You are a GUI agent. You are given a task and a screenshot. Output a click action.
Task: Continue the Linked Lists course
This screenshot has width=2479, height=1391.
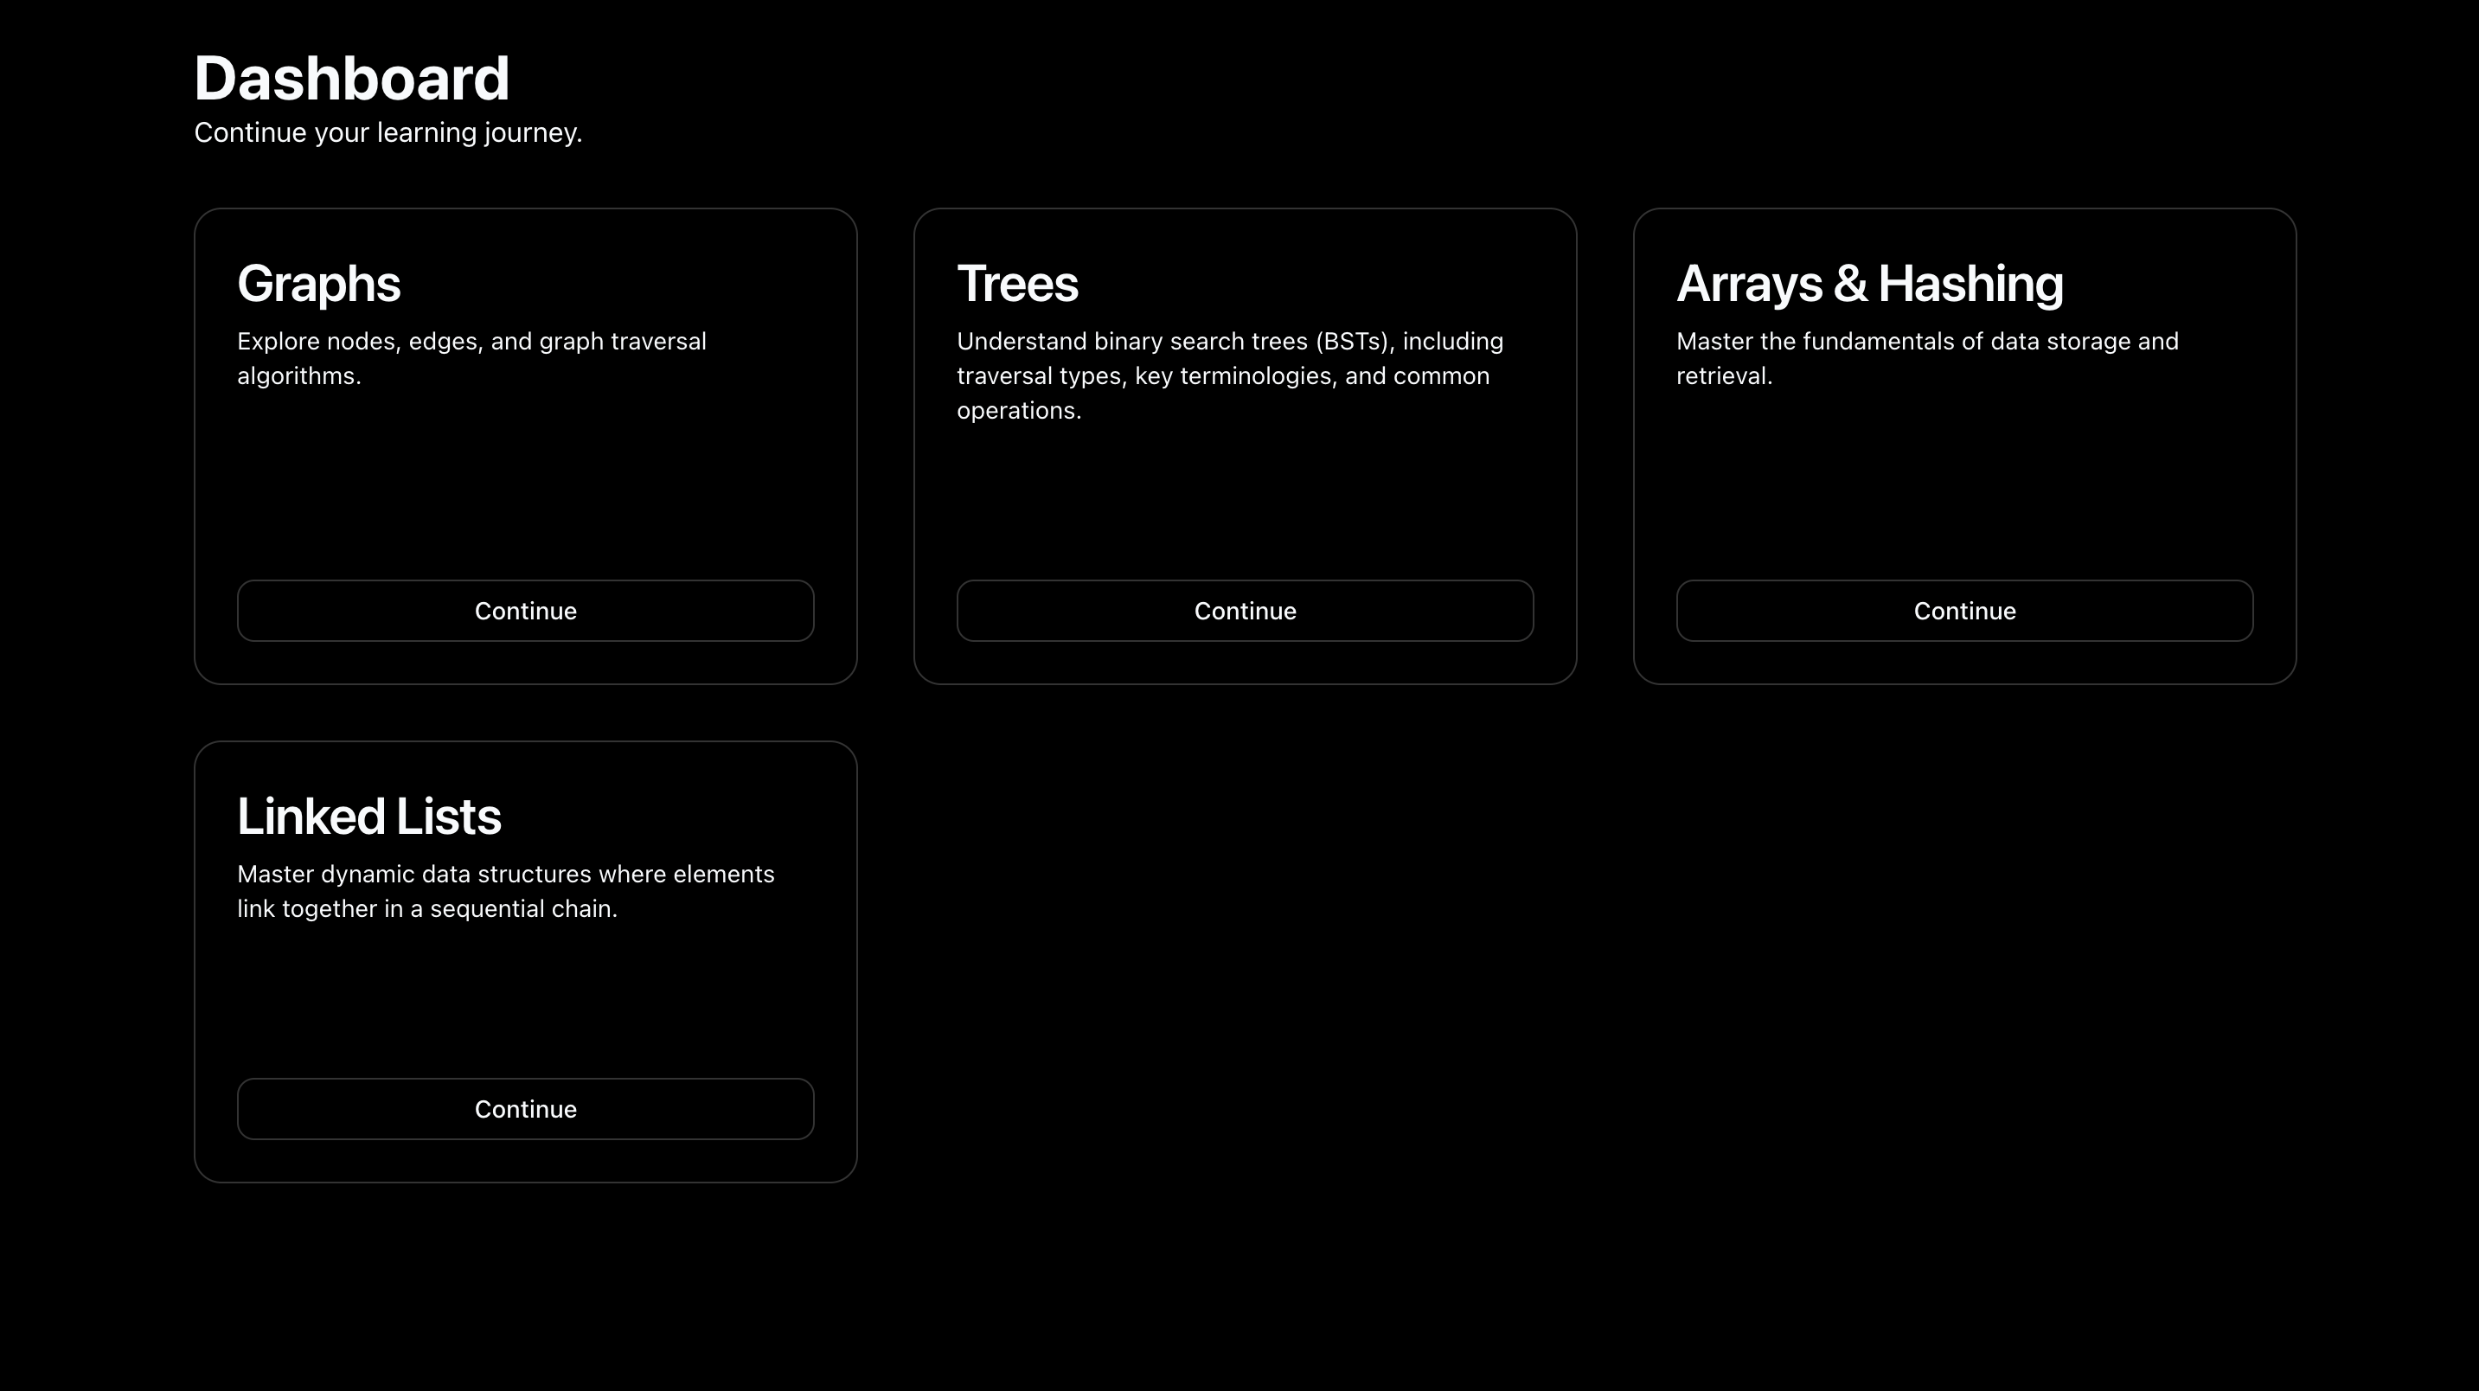pos(525,1109)
